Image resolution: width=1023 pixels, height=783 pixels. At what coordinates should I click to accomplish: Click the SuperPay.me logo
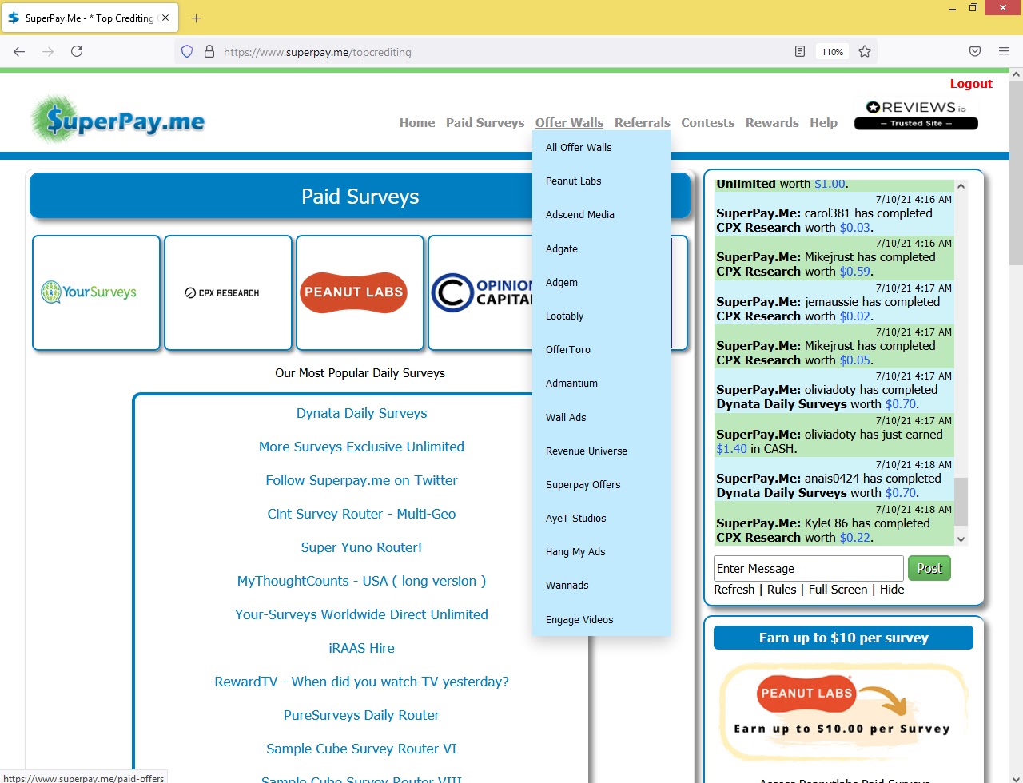(x=117, y=121)
